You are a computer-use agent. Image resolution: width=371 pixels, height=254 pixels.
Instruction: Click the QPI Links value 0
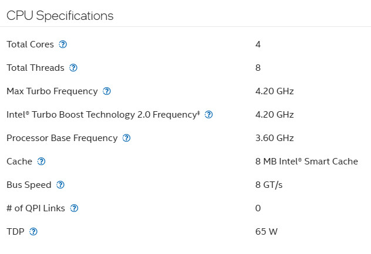[x=258, y=208]
